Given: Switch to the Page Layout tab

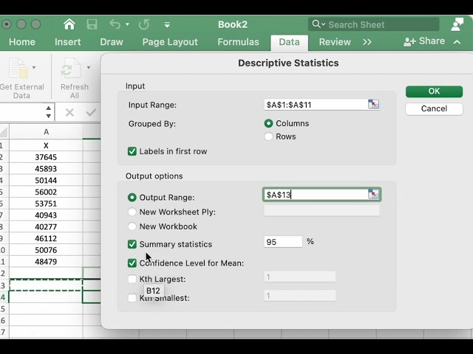Looking at the screenshot, I should tap(170, 42).
